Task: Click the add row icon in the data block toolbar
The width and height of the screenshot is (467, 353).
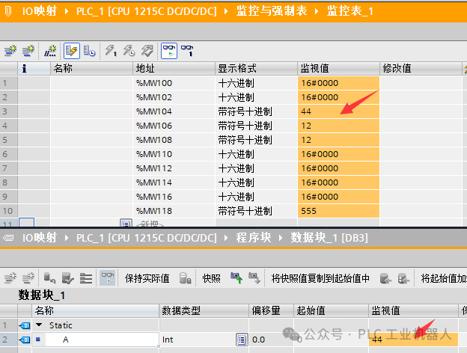Action: click(x=28, y=278)
